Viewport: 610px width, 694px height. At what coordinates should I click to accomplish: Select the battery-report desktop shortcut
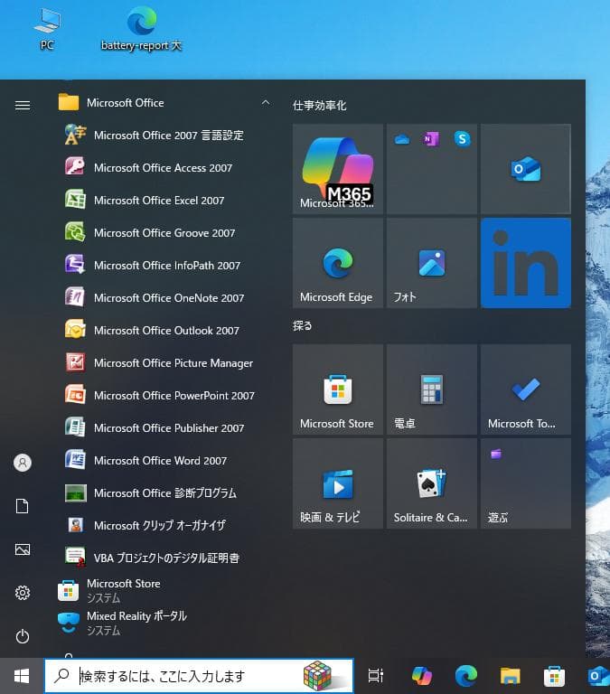point(142,30)
